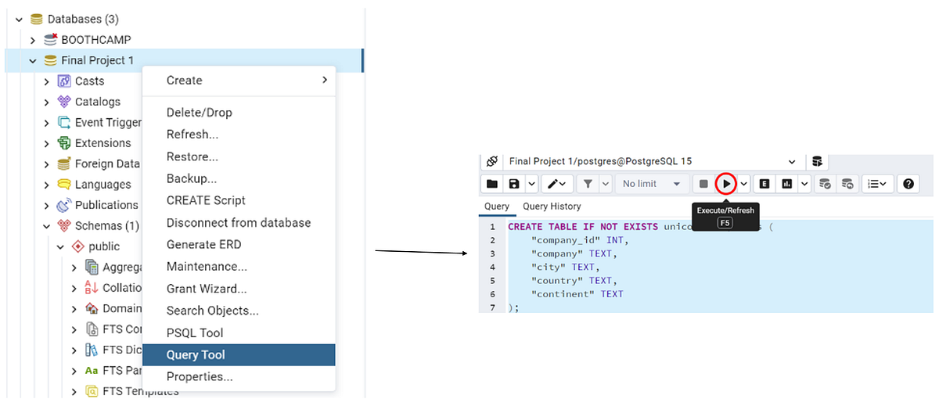The width and height of the screenshot is (939, 406).
Task: Open the Explain Analyze options dropdown arrow
Action: click(x=804, y=184)
